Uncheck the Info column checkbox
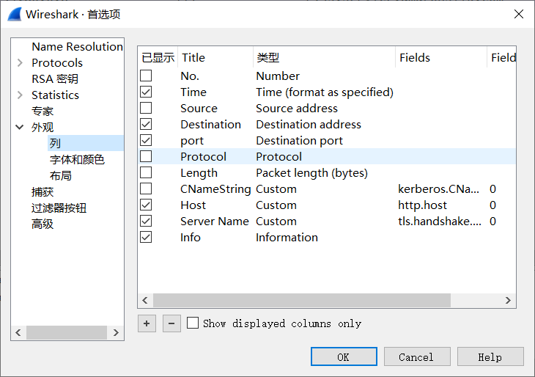535x377 pixels. (x=146, y=238)
